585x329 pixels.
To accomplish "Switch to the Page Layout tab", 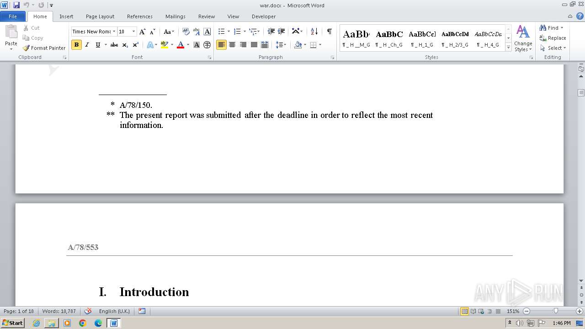I will [x=100, y=16].
